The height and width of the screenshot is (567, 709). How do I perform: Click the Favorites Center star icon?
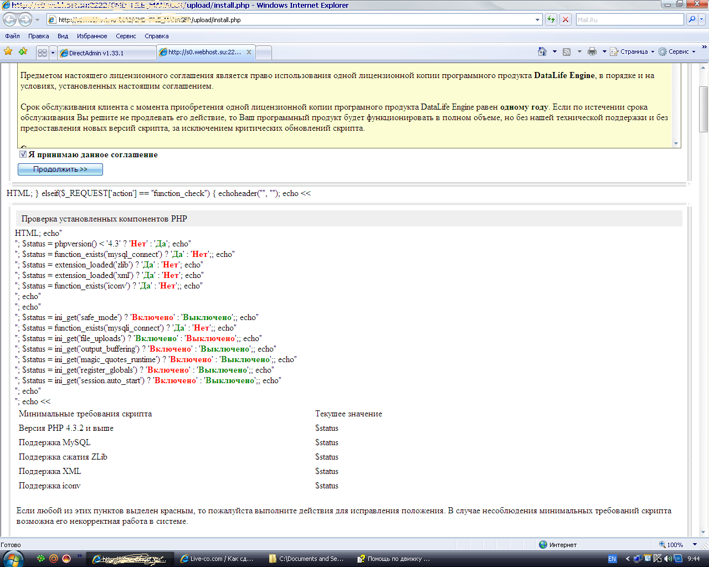8,51
